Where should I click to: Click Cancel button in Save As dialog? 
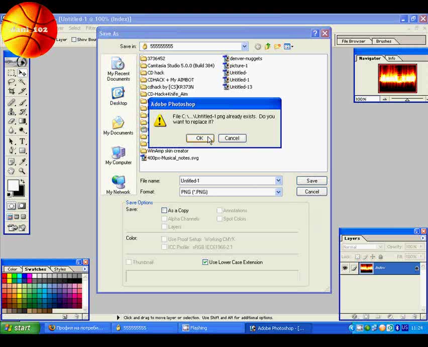pos(312,192)
